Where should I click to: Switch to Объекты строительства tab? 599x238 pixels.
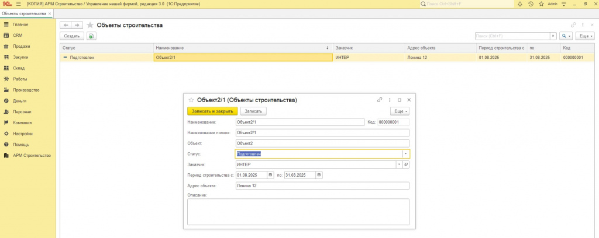point(23,13)
